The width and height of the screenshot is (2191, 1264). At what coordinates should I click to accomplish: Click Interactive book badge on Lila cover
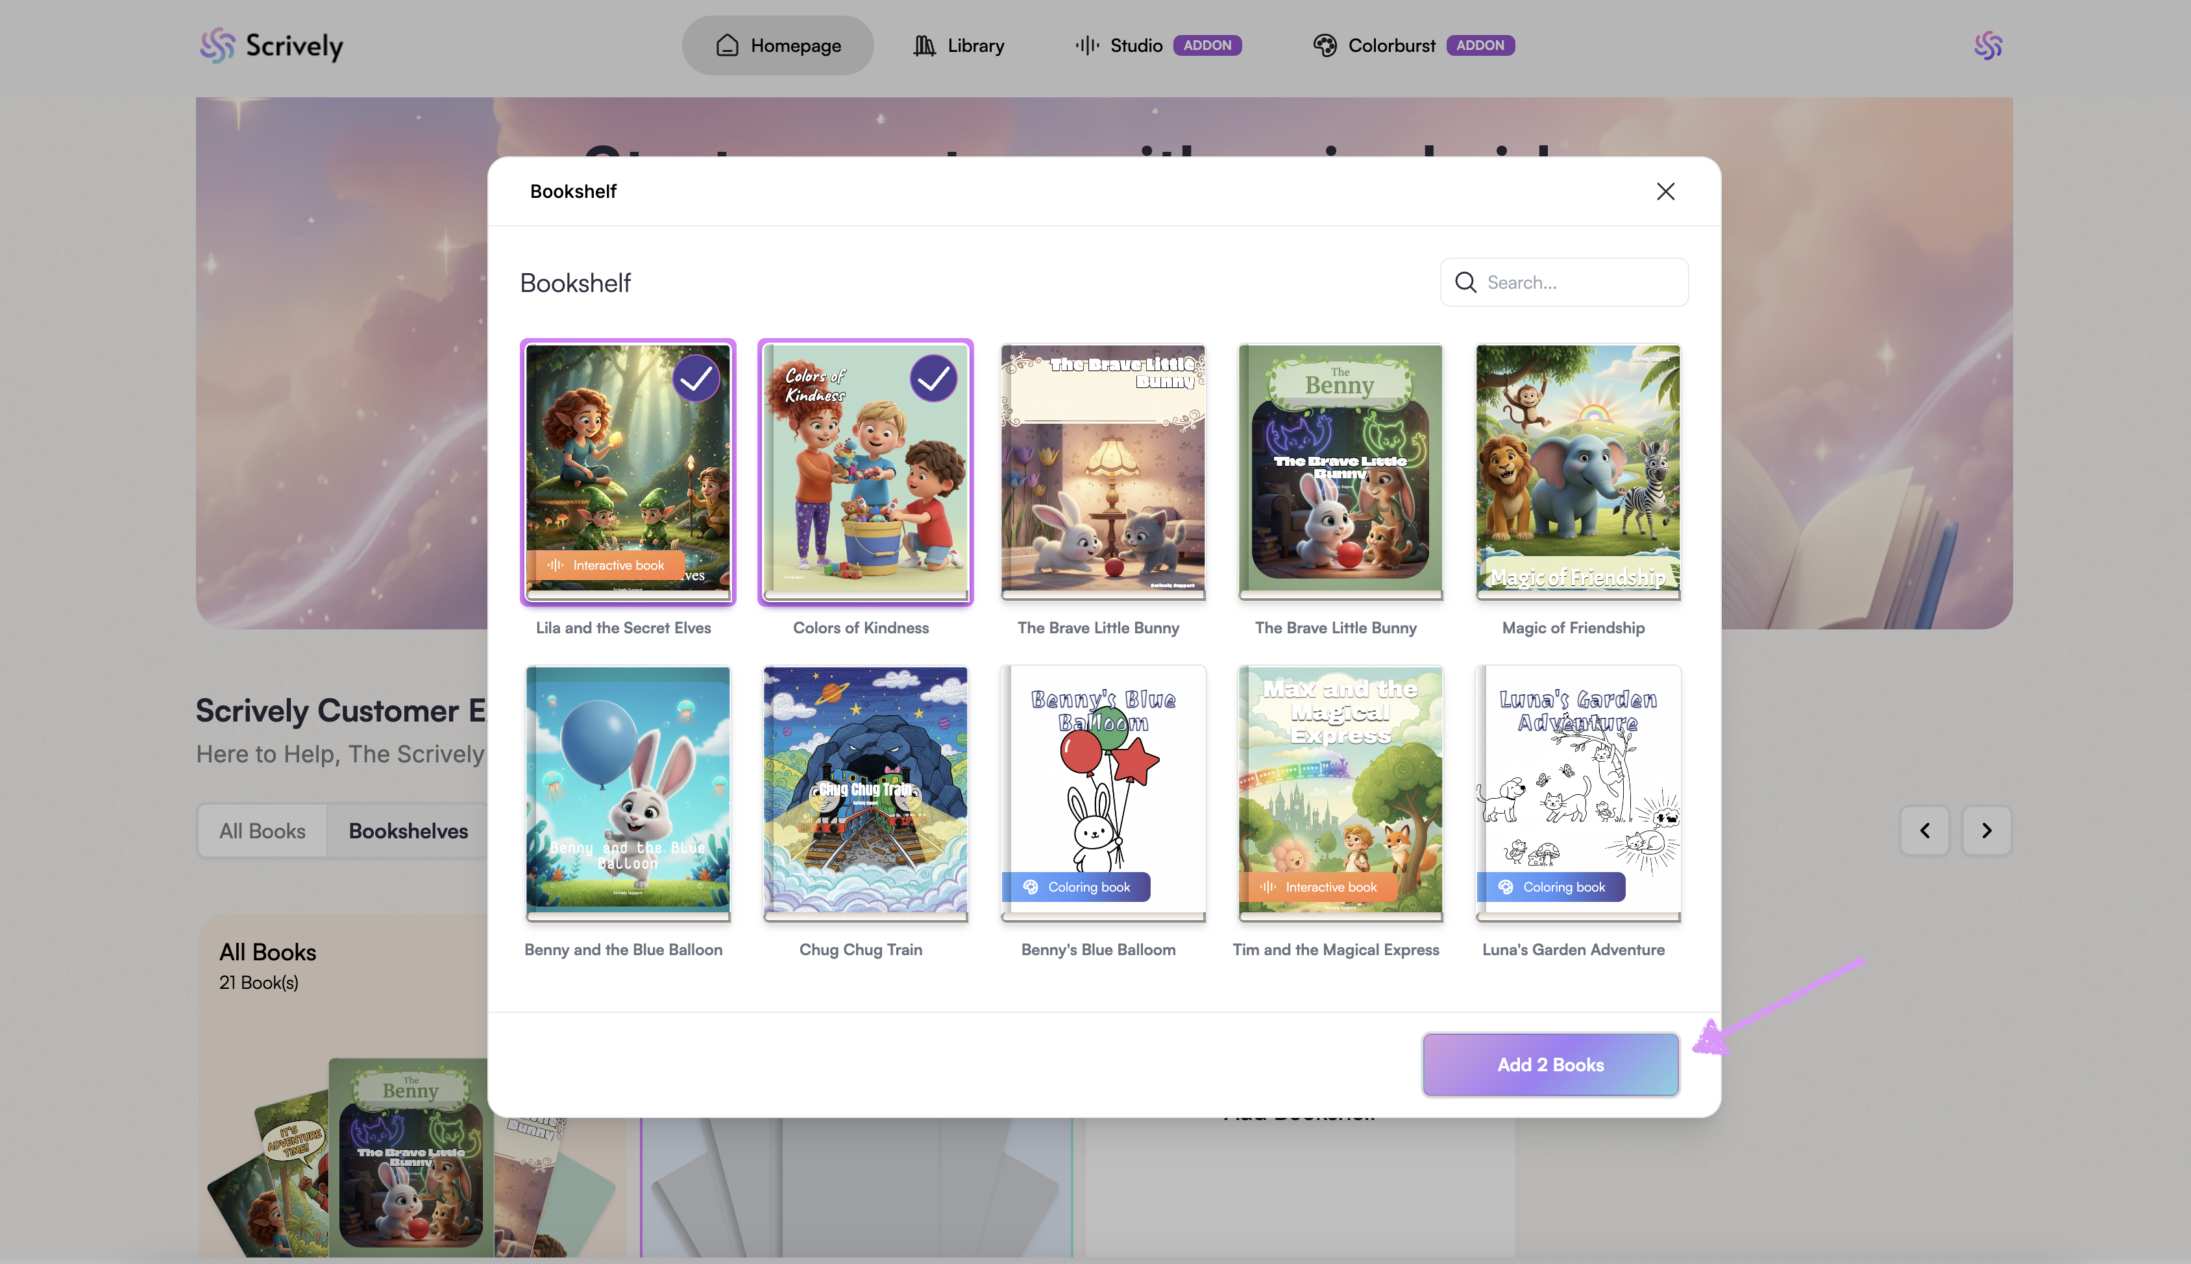[606, 565]
